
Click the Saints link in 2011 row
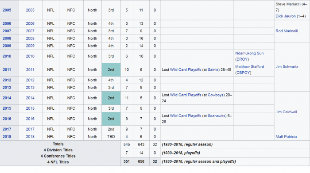point(213,70)
